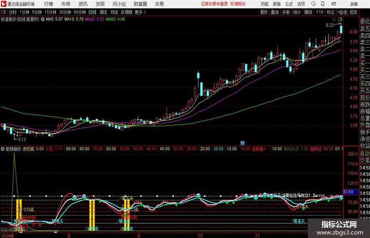370x238 pixels.
Task: Click the 游客 user account label
Action: point(354,4)
